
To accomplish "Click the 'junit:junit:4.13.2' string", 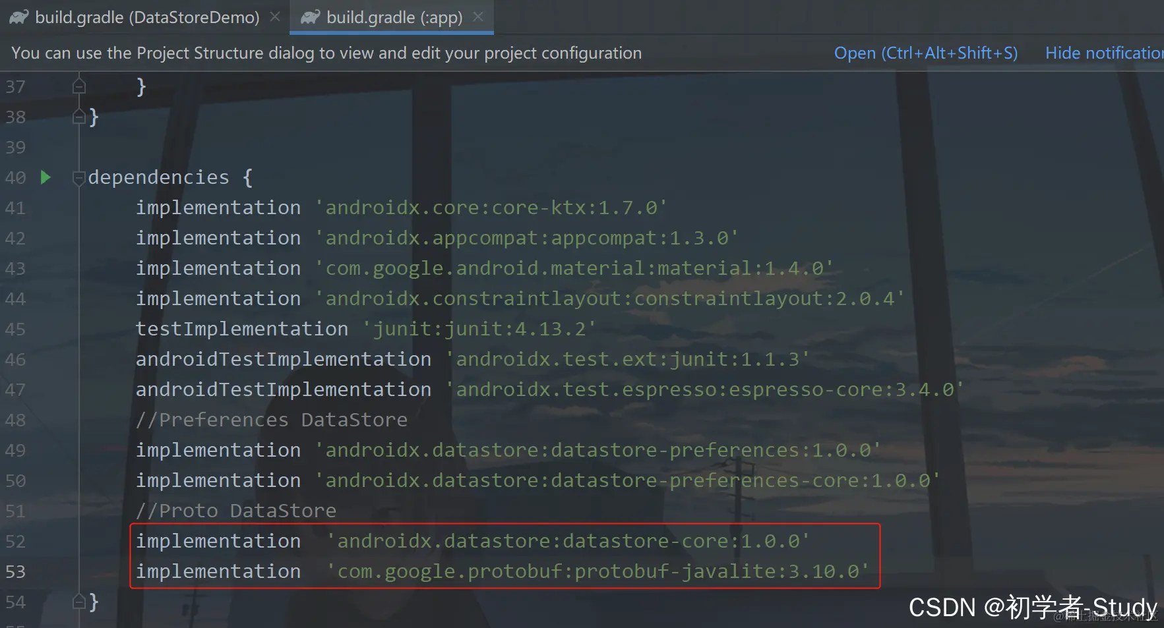I will [479, 329].
